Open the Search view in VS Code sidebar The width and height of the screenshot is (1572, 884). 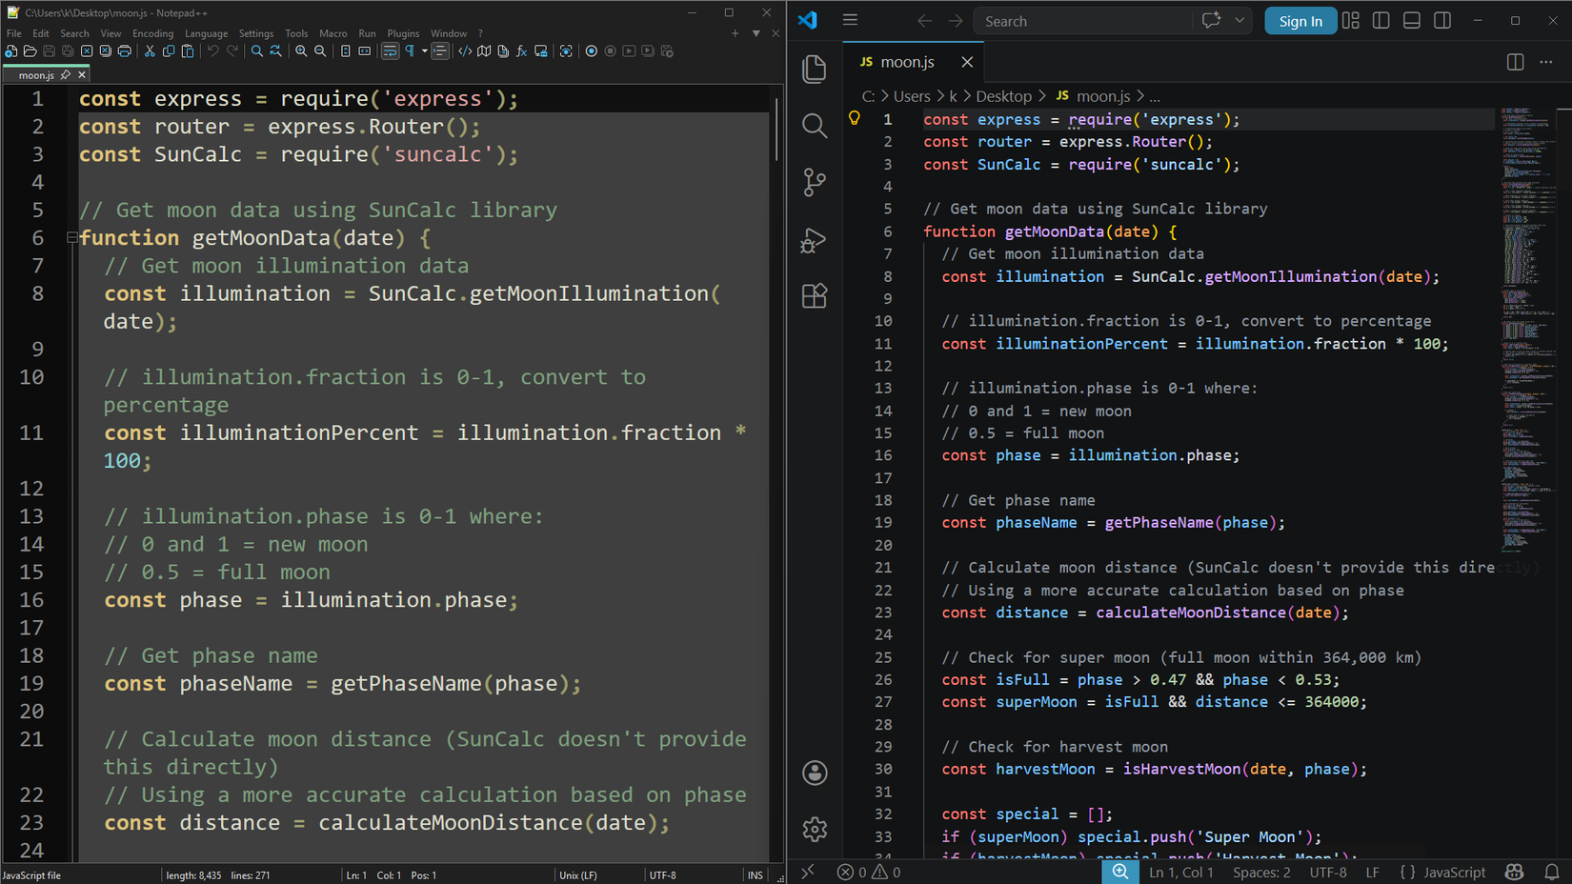(815, 126)
